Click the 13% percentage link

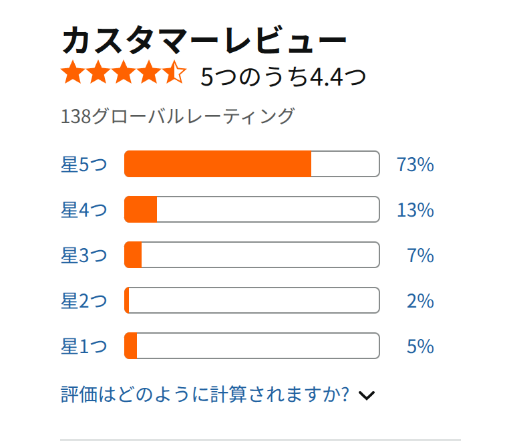[415, 210]
